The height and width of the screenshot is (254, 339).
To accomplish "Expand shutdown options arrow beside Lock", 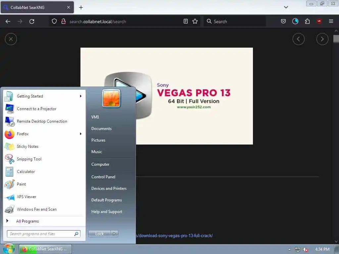I will (x=114, y=234).
